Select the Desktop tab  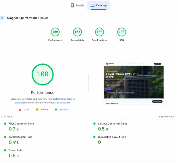[98, 5]
